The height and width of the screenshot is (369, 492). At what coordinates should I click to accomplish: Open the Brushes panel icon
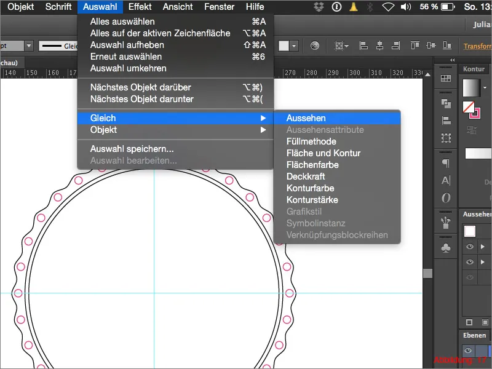446,223
